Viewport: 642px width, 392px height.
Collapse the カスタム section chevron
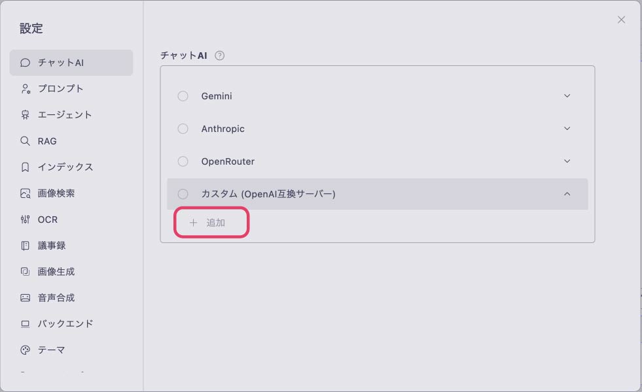(567, 194)
